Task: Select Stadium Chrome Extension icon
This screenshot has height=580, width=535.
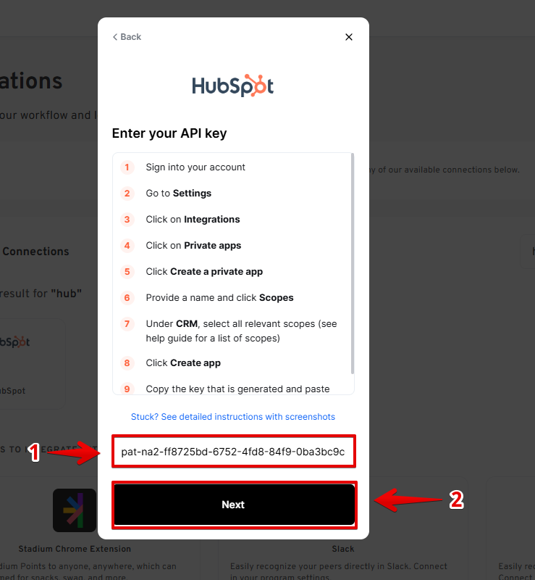Action: [75, 510]
